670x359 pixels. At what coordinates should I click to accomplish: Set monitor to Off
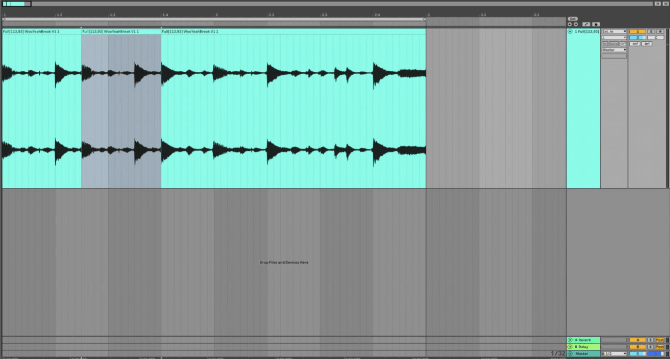[623, 44]
